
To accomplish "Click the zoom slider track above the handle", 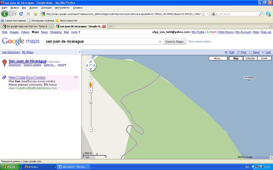I will click(x=90, y=96).
